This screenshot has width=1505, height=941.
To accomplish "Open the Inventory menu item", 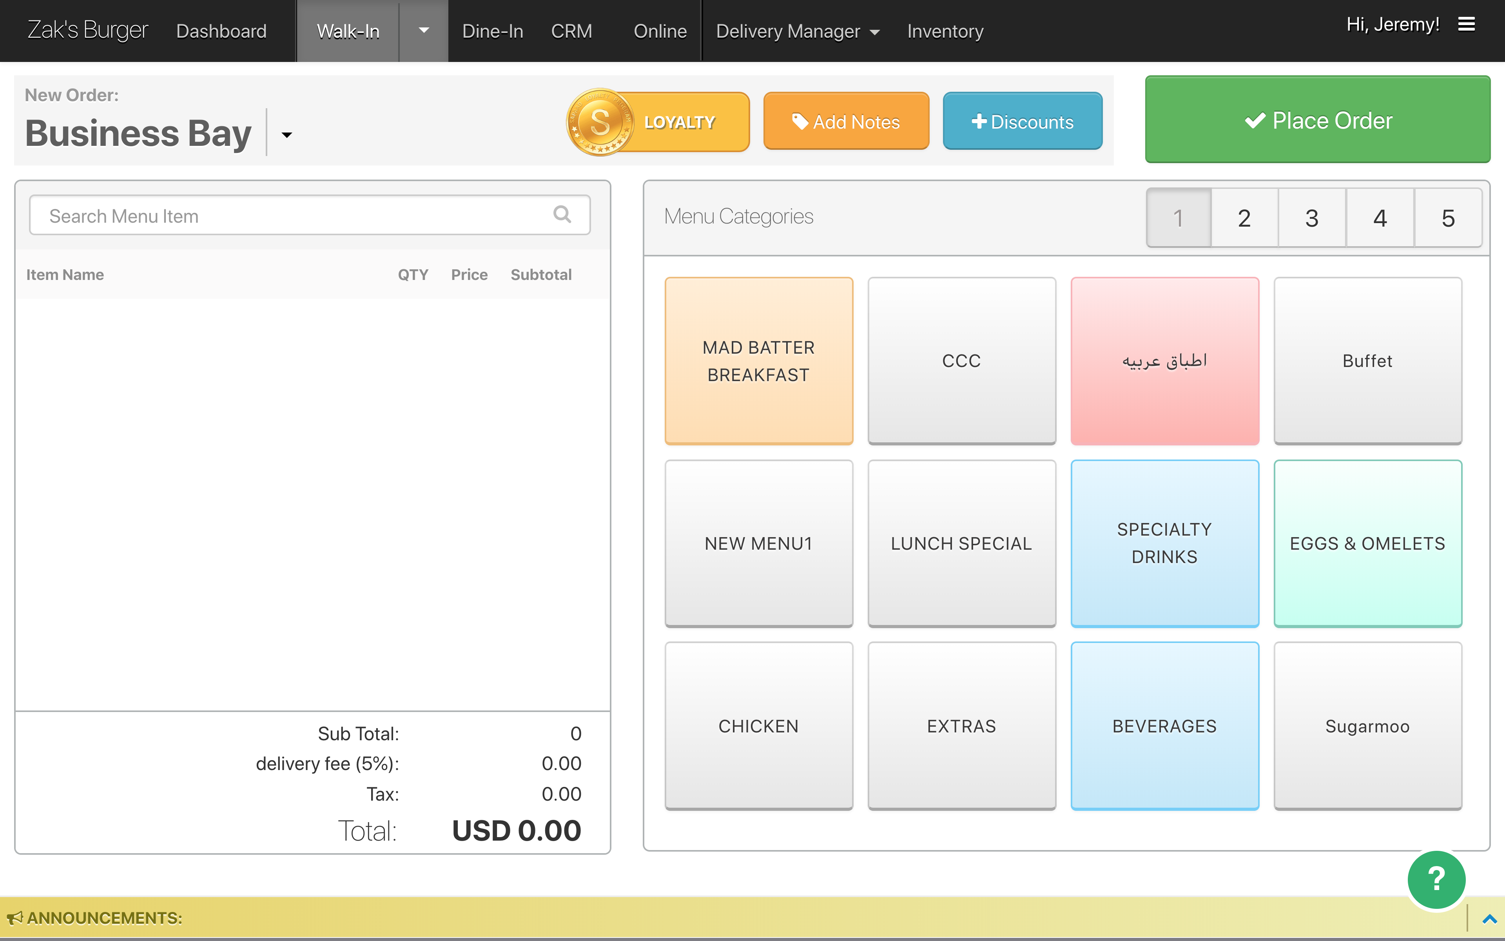I will [x=945, y=31].
